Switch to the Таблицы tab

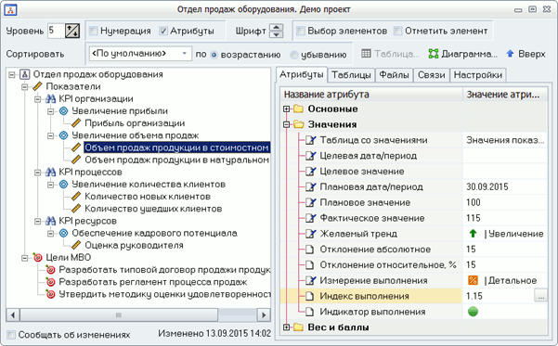pyautogui.click(x=351, y=75)
